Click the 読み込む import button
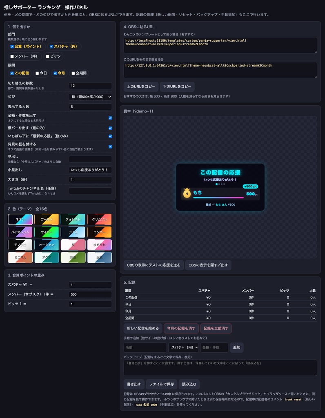The width and height of the screenshot is (325, 418). point(189,384)
